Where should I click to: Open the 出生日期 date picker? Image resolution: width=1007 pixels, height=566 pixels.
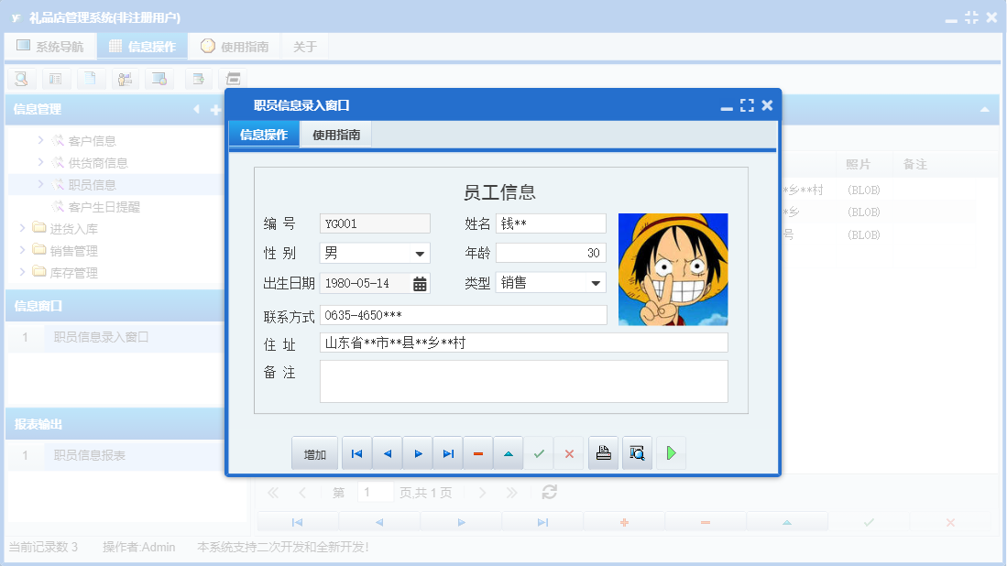[x=419, y=284]
